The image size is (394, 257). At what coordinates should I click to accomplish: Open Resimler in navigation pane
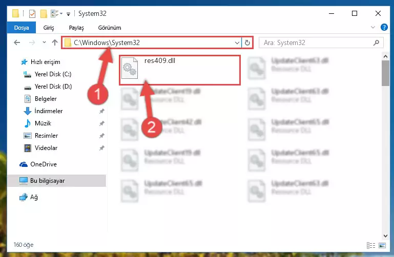[x=46, y=136]
